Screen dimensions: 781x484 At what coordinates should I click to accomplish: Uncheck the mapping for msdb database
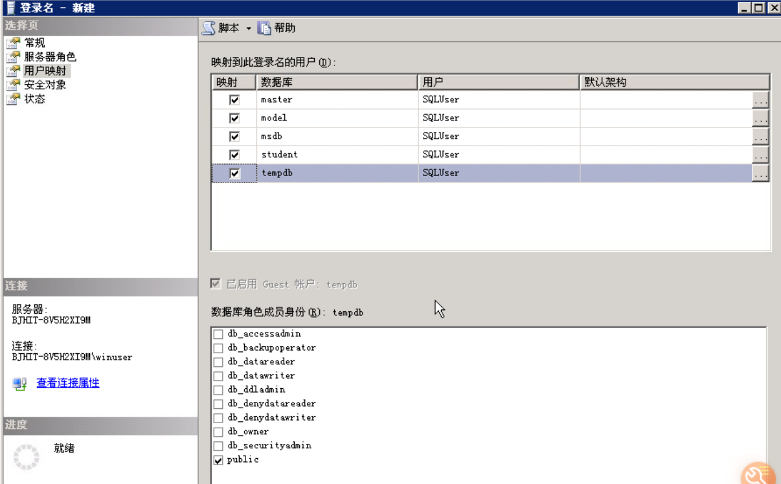coord(234,137)
